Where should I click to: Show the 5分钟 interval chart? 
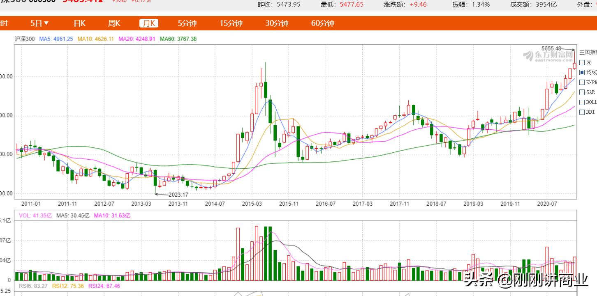[187, 23]
